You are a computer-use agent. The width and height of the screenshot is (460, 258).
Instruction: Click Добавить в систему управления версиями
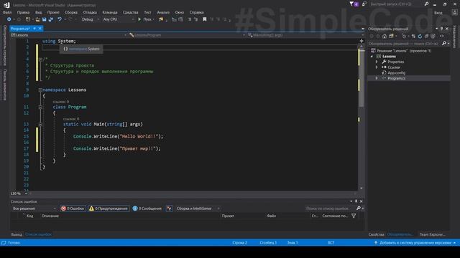(x=415, y=242)
